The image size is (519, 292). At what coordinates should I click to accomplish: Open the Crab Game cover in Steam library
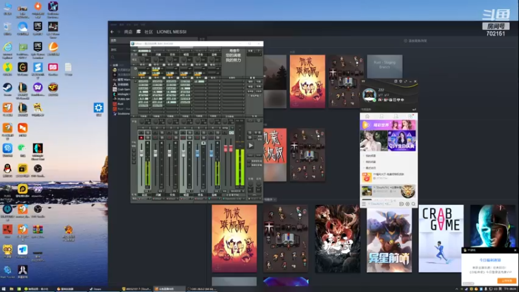pos(441,238)
